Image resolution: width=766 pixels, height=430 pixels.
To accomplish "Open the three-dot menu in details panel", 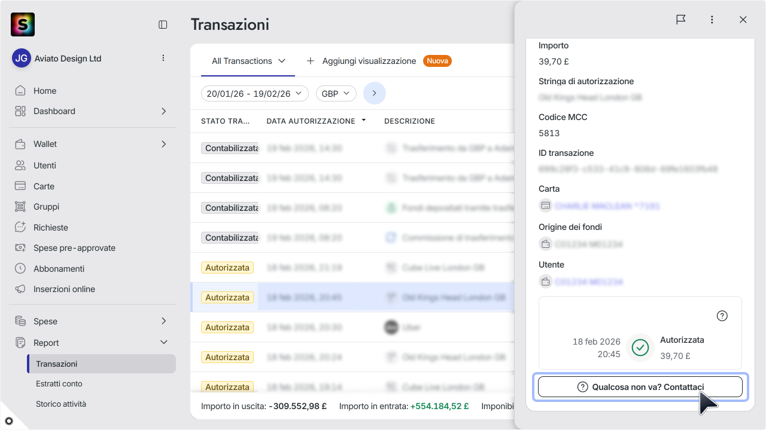I will point(712,20).
